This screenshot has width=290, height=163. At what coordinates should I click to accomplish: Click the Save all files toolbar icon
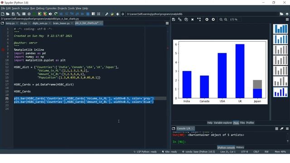(18, 14)
